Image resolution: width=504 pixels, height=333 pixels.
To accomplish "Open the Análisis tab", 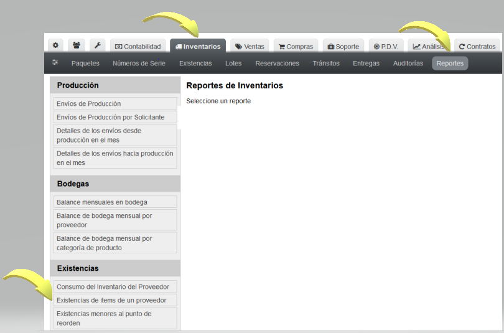I will point(429,46).
